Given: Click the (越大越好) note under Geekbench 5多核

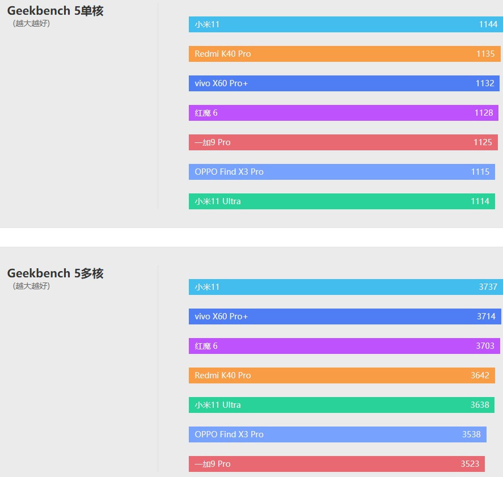Looking at the screenshot, I should point(31,286).
